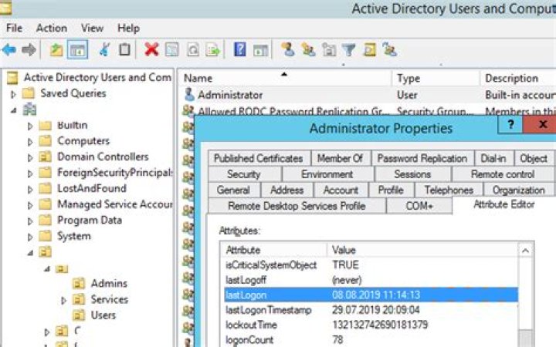
Task: Expand the Saved Queries node
Action: tap(13, 94)
